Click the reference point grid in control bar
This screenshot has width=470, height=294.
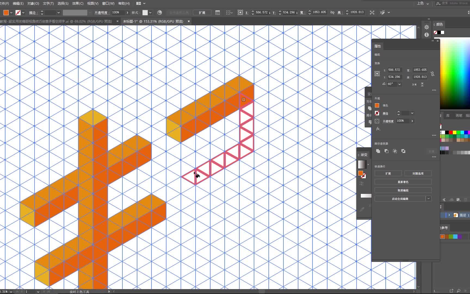click(x=240, y=13)
